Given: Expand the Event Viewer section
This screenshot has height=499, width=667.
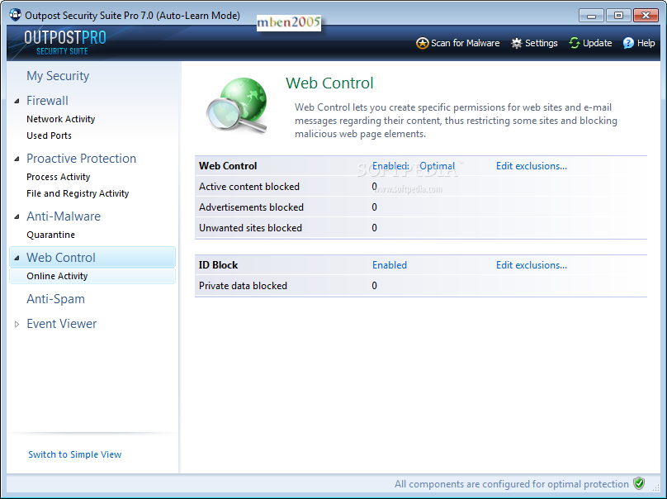Looking at the screenshot, I should click(17, 324).
